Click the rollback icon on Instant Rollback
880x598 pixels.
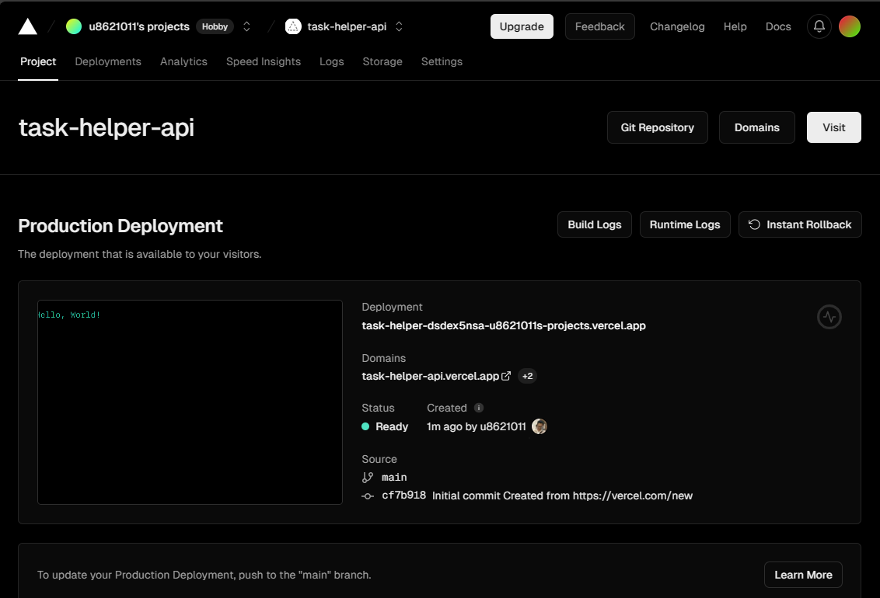pos(754,224)
